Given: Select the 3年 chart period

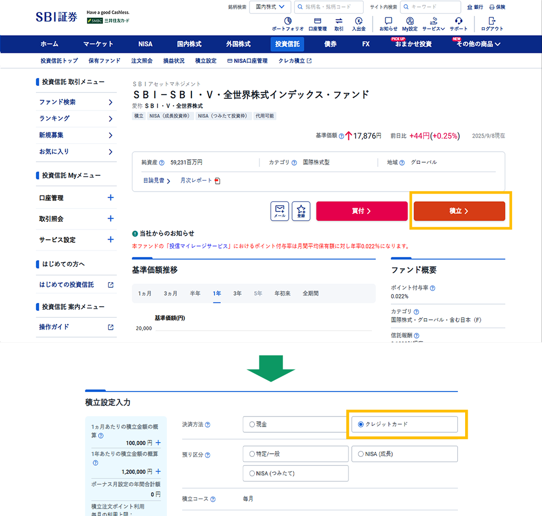Looking at the screenshot, I should pyautogui.click(x=237, y=294).
